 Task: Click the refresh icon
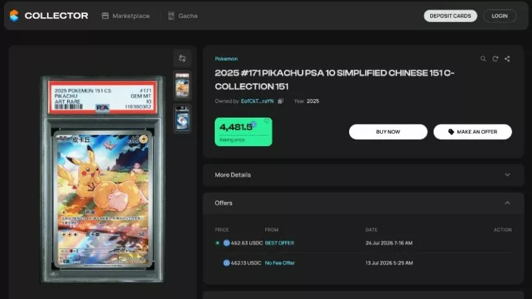(x=495, y=59)
